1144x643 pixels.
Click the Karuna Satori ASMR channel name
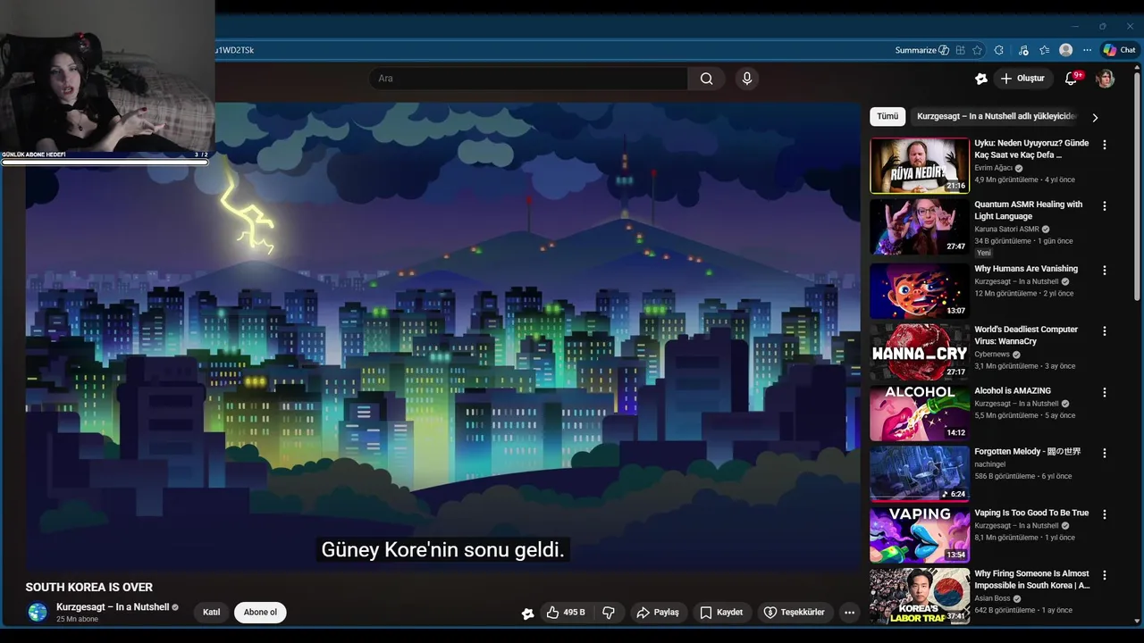click(1006, 230)
